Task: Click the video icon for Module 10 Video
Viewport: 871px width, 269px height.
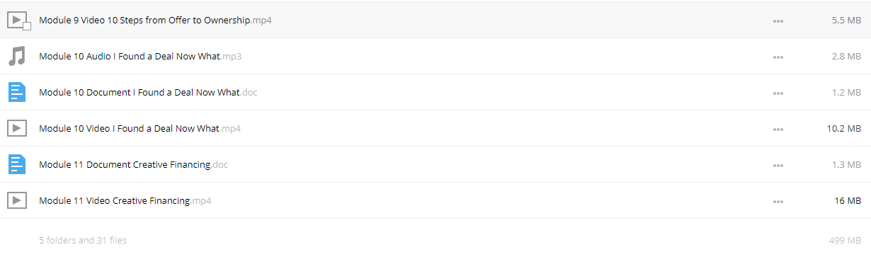Action: point(17,128)
